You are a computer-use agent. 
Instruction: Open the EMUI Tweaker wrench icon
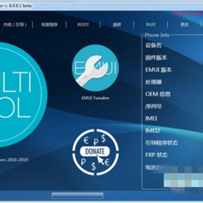tap(95, 68)
